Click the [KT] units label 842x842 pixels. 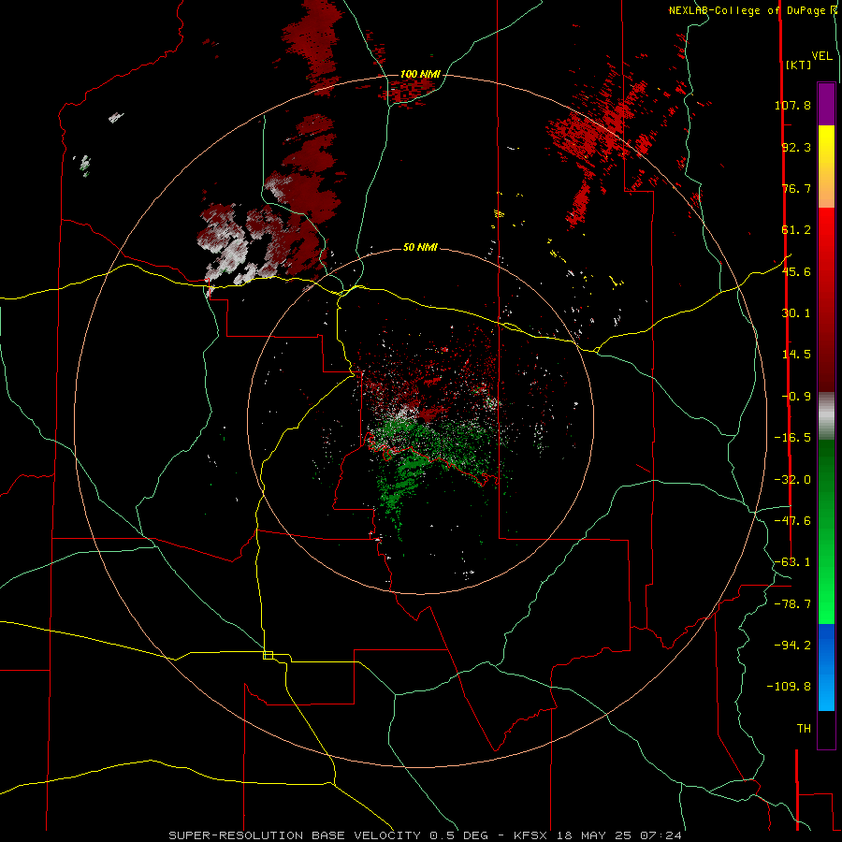coord(799,65)
